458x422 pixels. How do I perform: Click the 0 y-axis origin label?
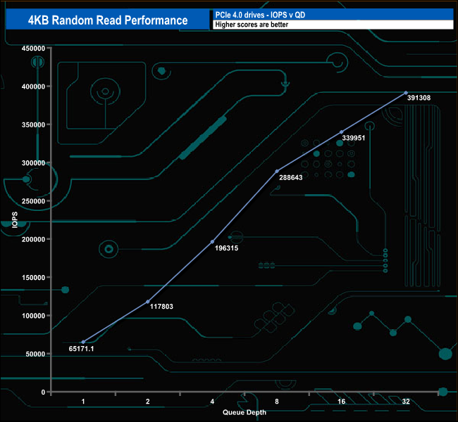click(x=43, y=392)
